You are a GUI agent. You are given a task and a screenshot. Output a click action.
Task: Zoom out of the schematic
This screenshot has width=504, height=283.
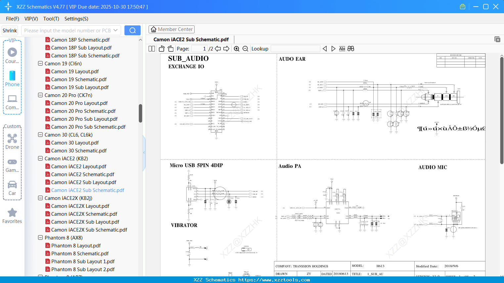pyautogui.click(x=245, y=48)
